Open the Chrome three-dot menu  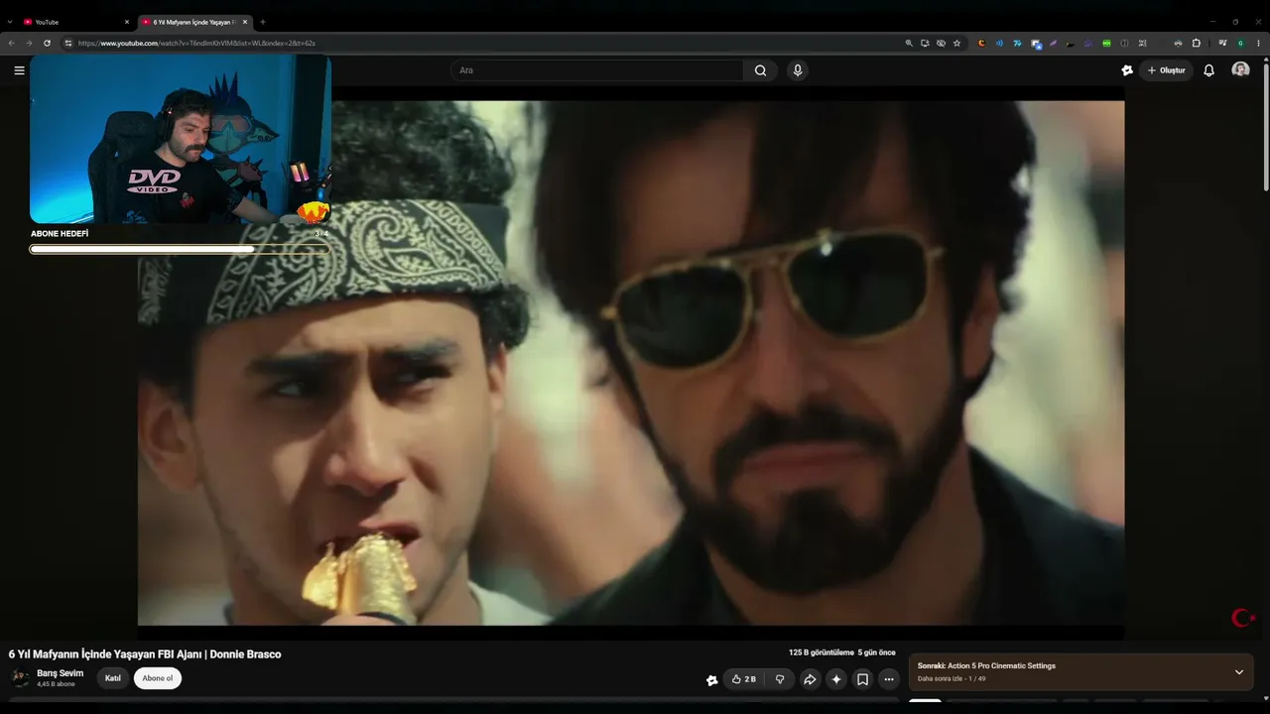1259,43
